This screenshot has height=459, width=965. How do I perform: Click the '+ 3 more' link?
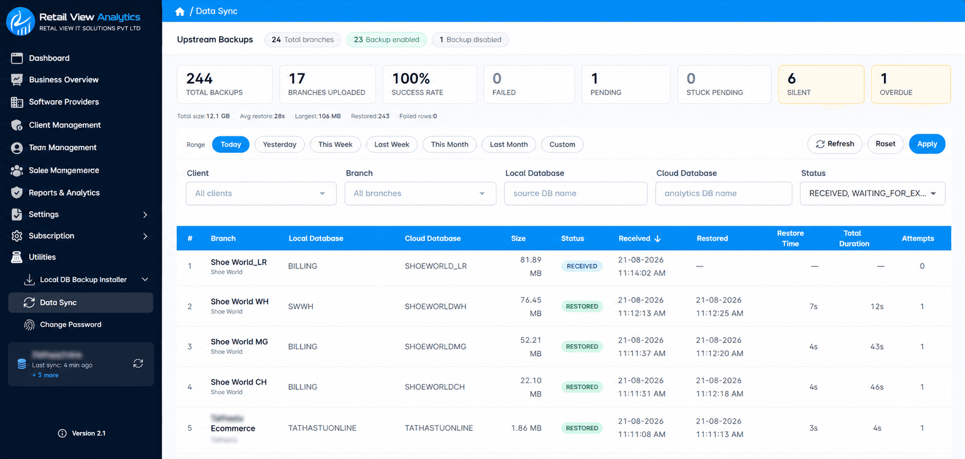(x=46, y=375)
